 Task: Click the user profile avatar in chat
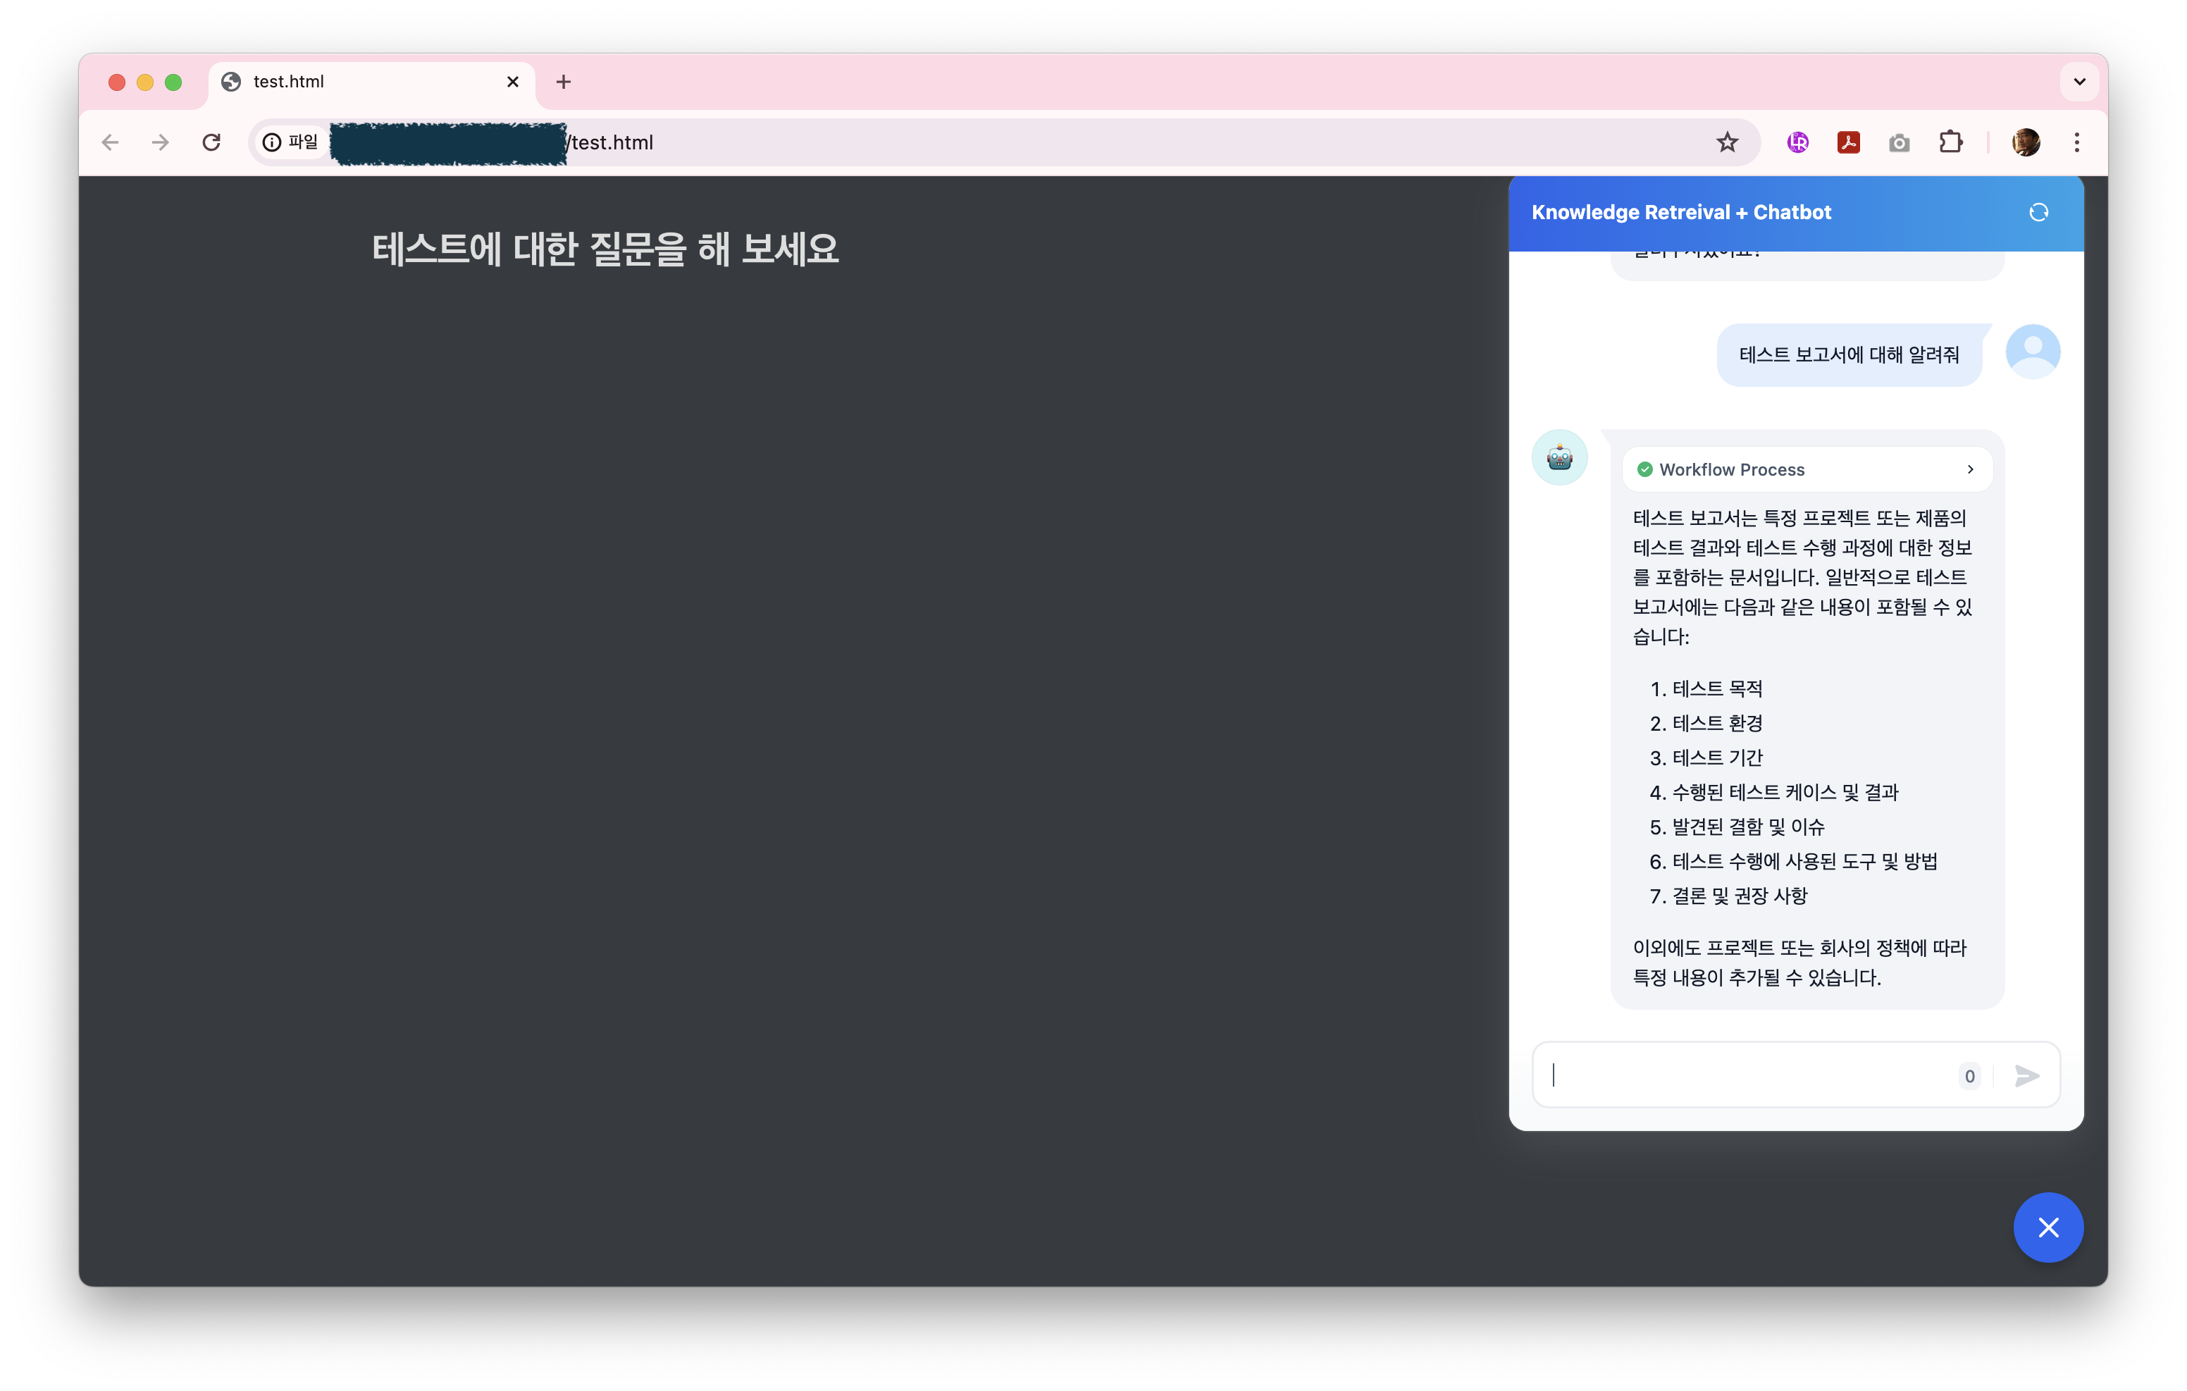[x=2032, y=352]
